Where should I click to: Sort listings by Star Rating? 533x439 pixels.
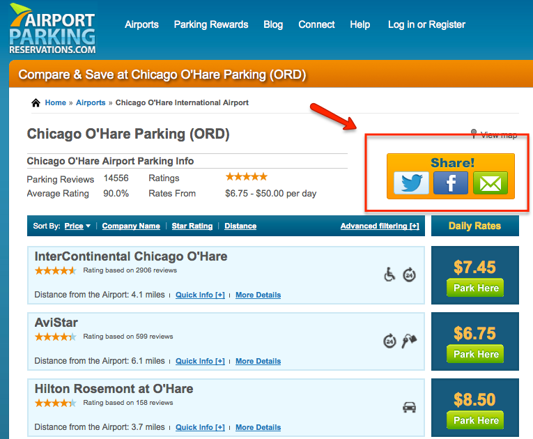[x=192, y=226]
